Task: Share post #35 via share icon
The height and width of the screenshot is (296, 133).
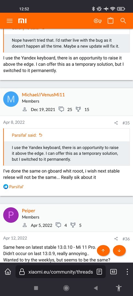Action: (116, 123)
